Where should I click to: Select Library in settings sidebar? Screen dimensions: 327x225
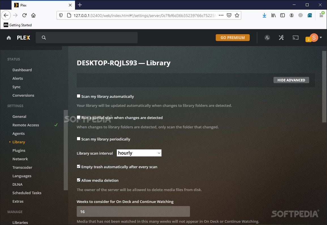[x=19, y=142]
